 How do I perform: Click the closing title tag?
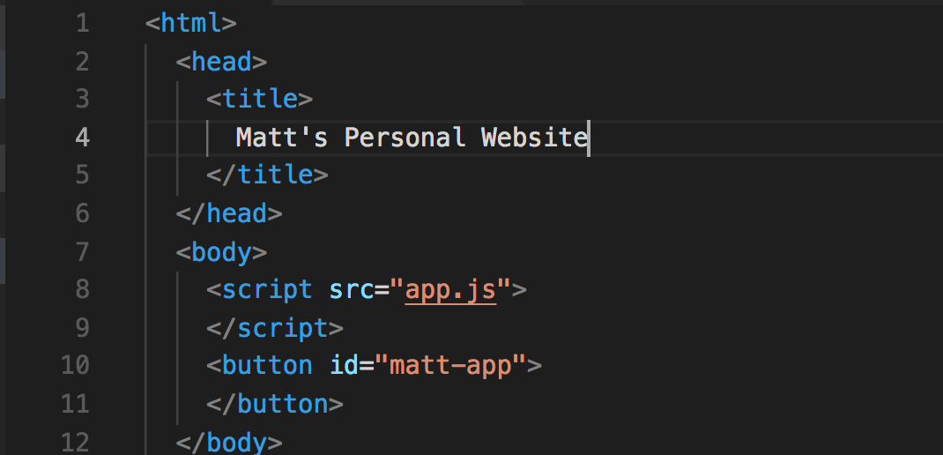[267, 175]
